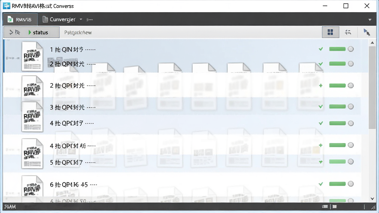Click the app icon in the title bar

click(7, 6)
